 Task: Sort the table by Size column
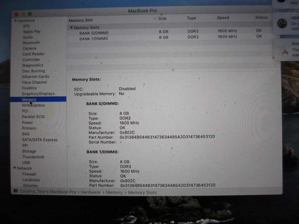coord(162,18)
